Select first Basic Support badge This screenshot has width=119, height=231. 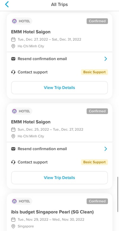click(x=95, y=72)
